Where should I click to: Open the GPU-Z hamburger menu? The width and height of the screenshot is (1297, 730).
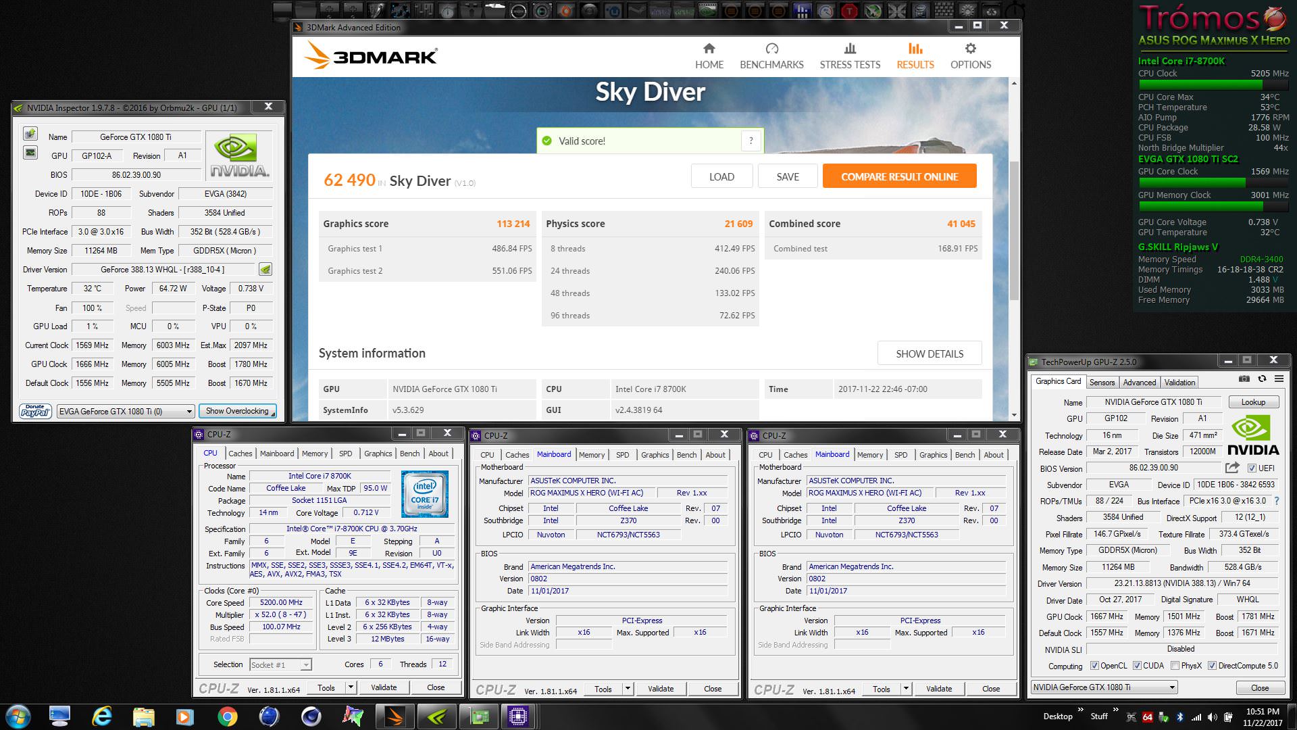(x=1279, y=379)
